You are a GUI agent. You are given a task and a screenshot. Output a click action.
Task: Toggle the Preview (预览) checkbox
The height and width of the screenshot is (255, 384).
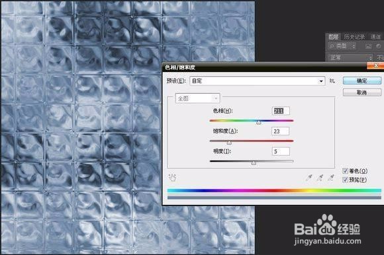click(x=346, y=180)
